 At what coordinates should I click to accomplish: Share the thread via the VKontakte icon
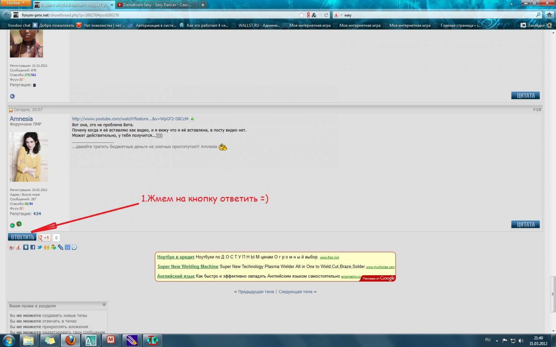coord(26,247)
